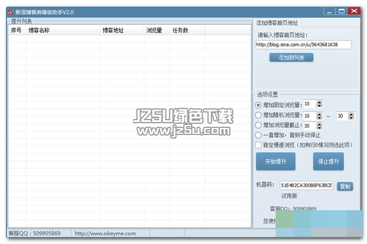This screenshot has width=367, height=244.
Task: Click the 试用版 trial label
Action: pos(289,196)
